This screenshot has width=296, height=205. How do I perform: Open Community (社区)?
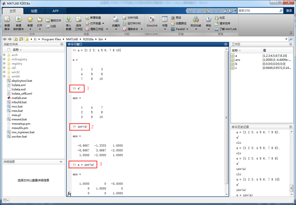click(x=220, y=18)
